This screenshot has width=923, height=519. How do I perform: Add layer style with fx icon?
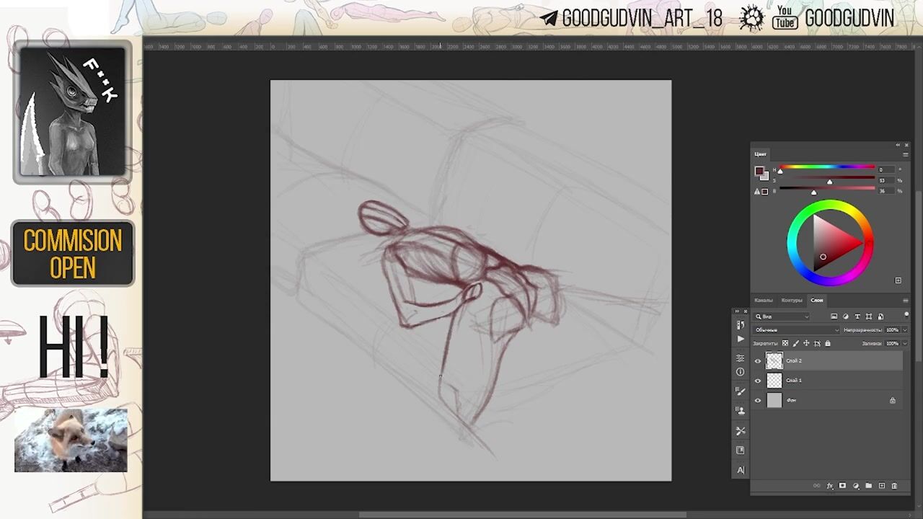coord(830,486)
